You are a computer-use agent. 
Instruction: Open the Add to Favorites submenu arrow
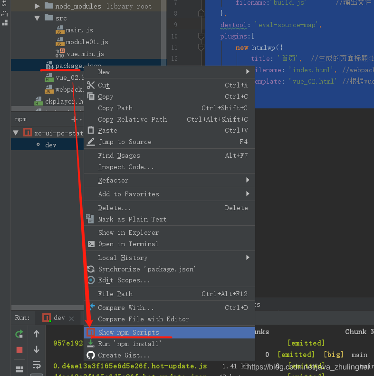[x=248, y=193]
